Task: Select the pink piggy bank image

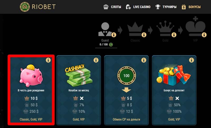Action: 31,75
